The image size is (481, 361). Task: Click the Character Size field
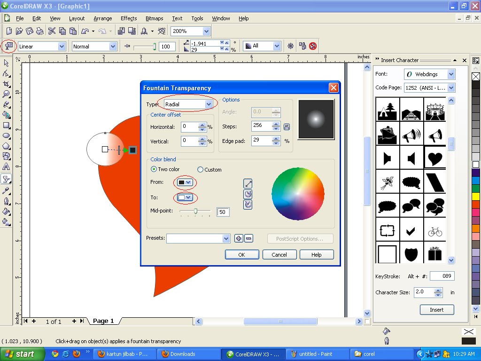(424, 292)
